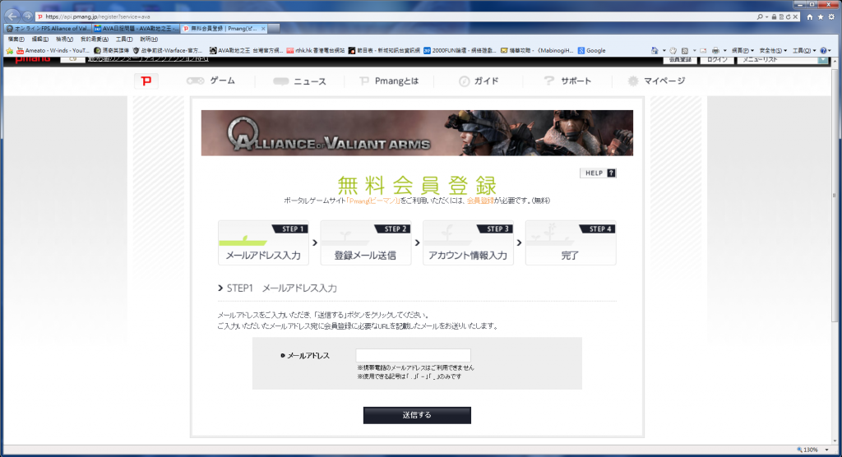
Task: Click マイページ in the site navigation
Action: click(x=656, y=81)
